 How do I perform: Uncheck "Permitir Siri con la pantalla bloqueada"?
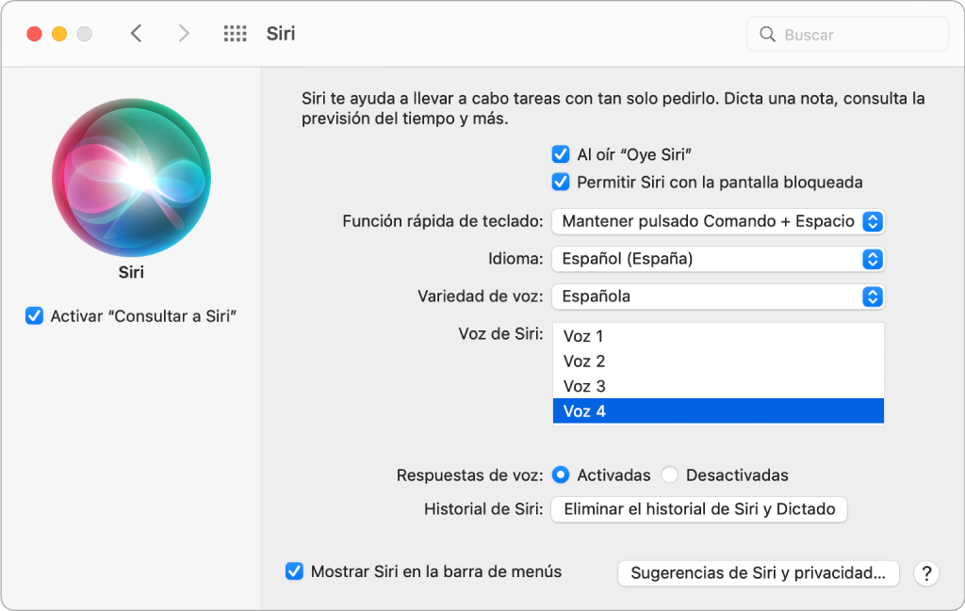tap(561, 182)
